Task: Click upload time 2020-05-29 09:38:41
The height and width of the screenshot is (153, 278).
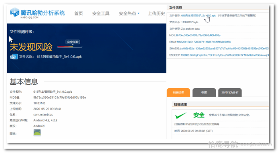Action: coord(47,109)
